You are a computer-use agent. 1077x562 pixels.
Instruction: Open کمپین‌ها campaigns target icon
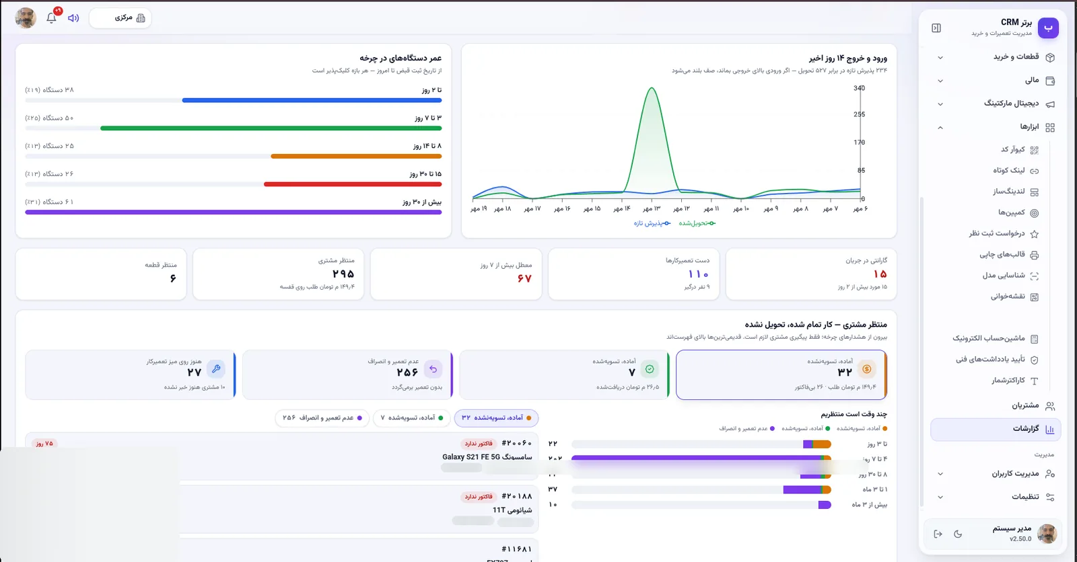[x=1034, y=213]
